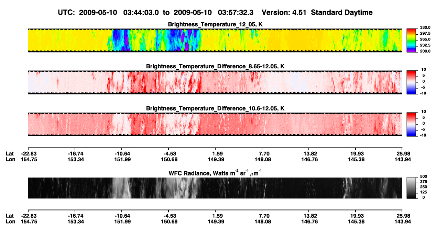
Task: Click longitude '151.99' under the 10.6-12.05 panel
Action: pyautogui.click(x=122, y=159)
